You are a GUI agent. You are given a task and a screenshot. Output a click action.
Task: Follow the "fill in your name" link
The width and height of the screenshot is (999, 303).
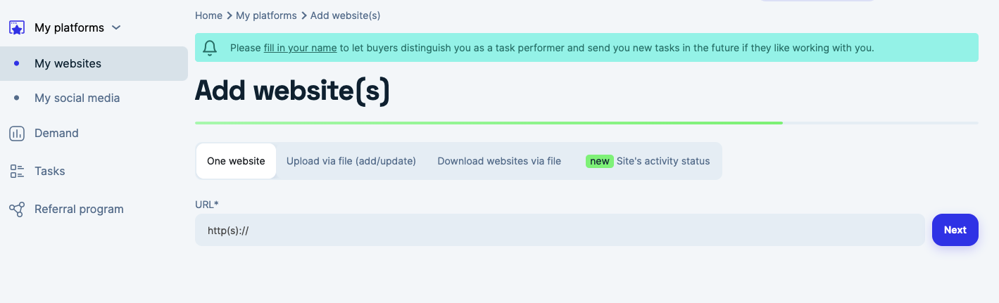coord(300,49)
